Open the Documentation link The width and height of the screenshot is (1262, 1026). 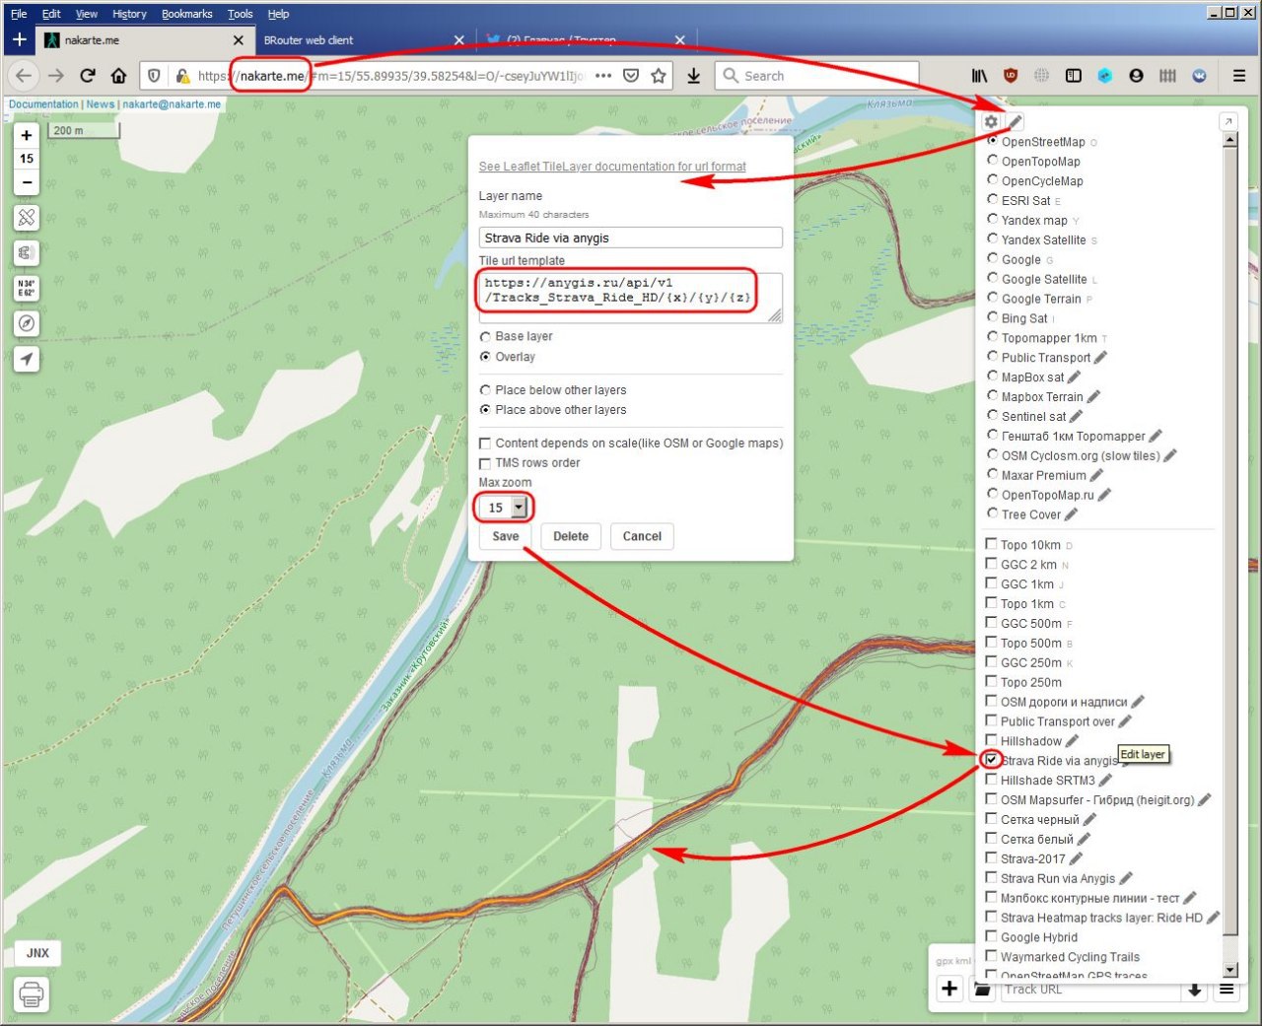(x=43, y=104)
